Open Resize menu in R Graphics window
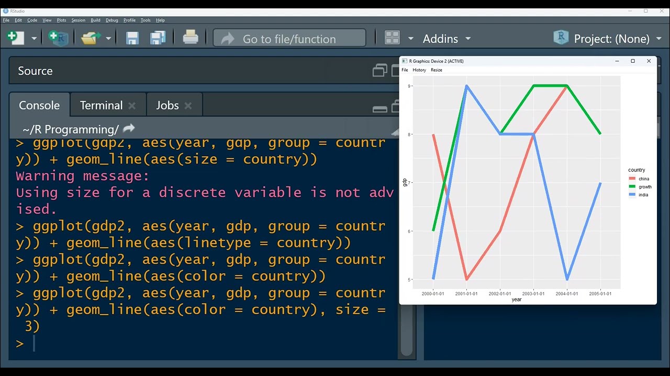 [x=437, y=70]
